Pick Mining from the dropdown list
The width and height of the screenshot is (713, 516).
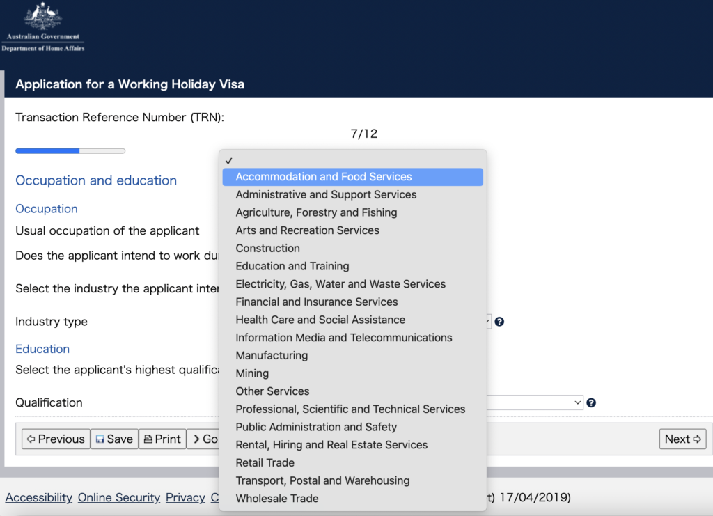[252, 373]
